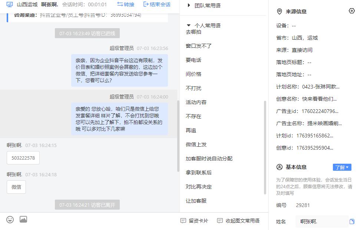Collapse the 个人常用语 section

(x=189, y=26)
